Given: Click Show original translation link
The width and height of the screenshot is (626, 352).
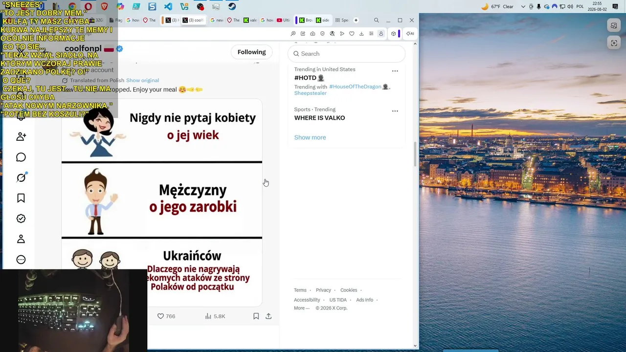Looking at the screenshot, I should 142,80.
